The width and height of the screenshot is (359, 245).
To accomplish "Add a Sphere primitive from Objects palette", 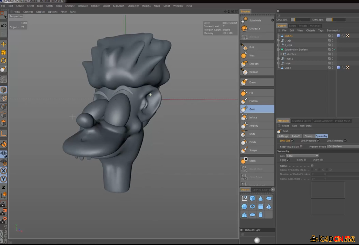I will 244,207.
